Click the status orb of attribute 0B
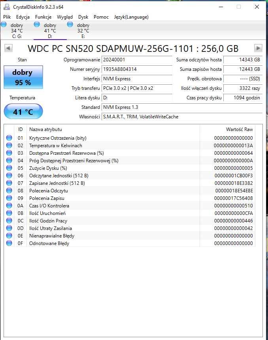Image resolution: width=268 pixels, height=340 pixels. pyautogui.click(x=9, y=213)
